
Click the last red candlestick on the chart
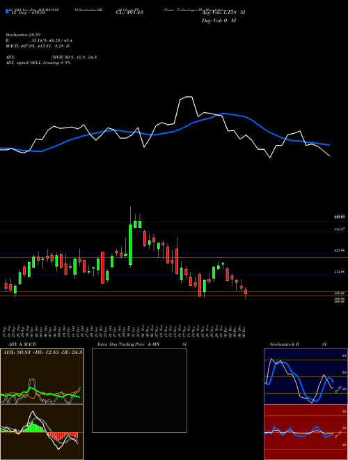coord(246,291)
